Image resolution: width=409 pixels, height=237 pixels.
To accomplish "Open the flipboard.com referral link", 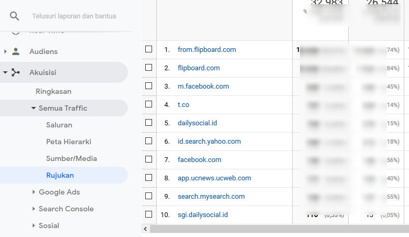I will [x=199, y=68].
